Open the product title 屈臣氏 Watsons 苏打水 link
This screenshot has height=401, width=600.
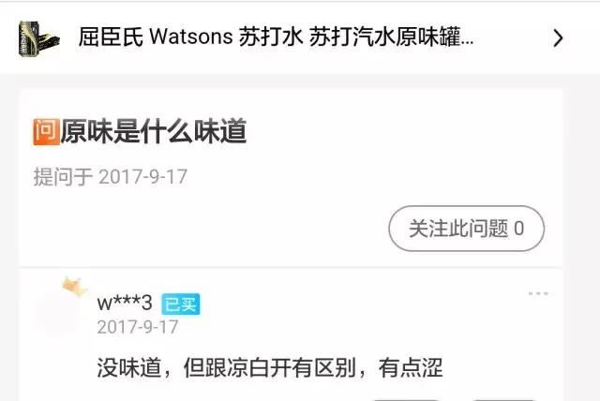276,37
